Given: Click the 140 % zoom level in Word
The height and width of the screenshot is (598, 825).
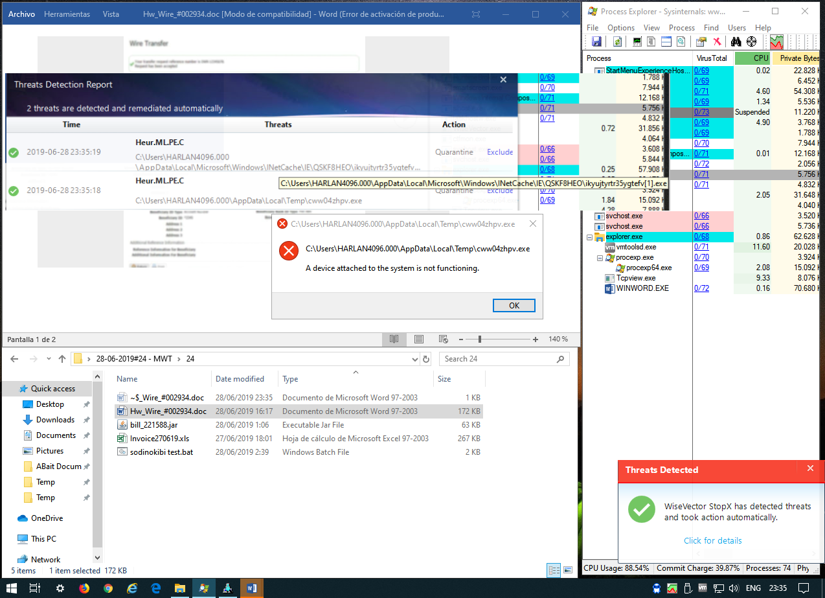Looking at the screenshot, I should (x=558, y=339).
